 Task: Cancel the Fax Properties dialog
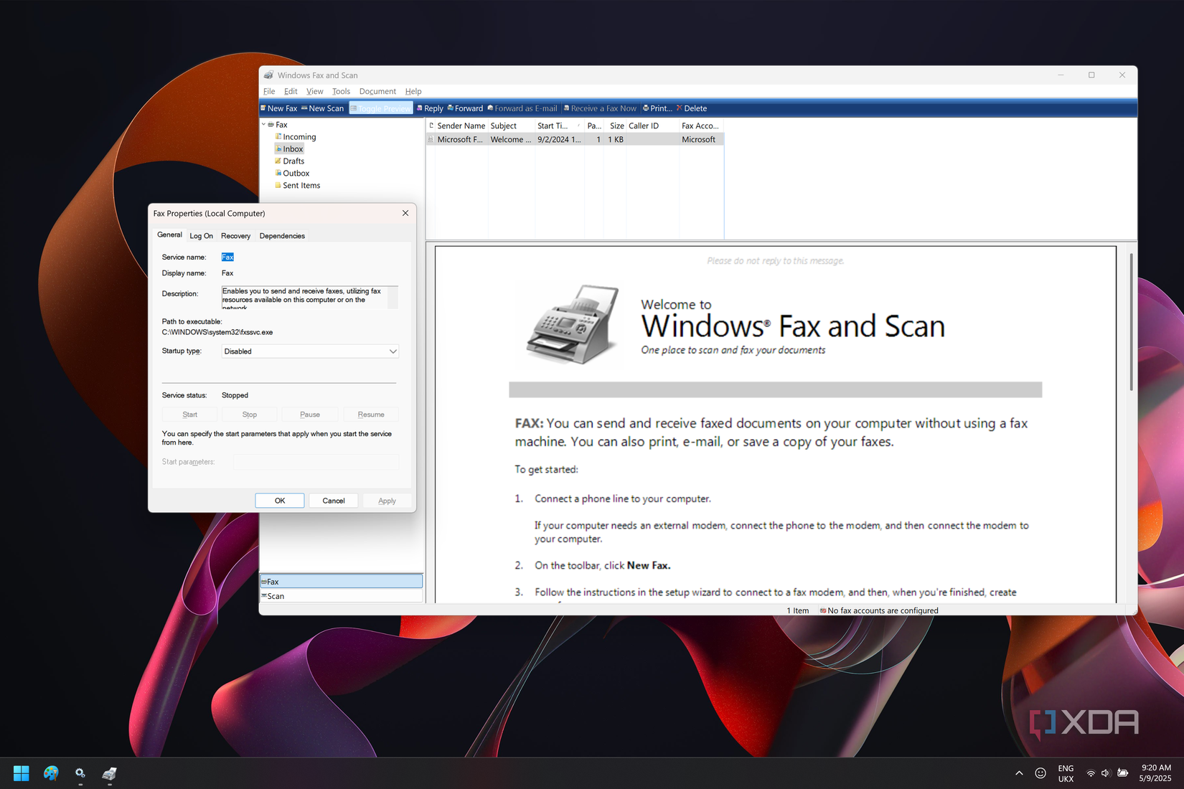click(x=333, y=500)
